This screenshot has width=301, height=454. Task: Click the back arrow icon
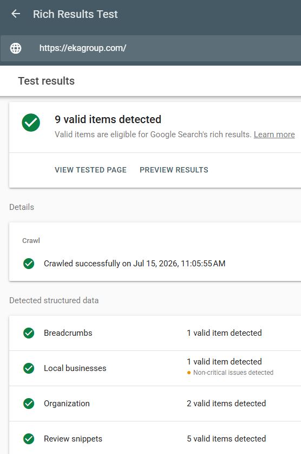[x=16, y=14]
